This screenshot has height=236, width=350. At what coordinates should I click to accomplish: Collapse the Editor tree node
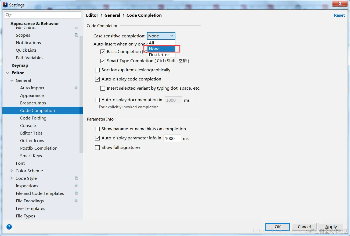pos(7,73)
